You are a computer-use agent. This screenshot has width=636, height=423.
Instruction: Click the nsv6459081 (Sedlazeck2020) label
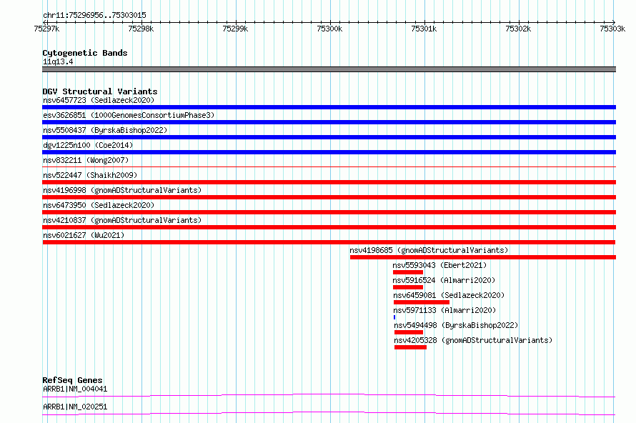pyautogui.click(x=449, y=295)
